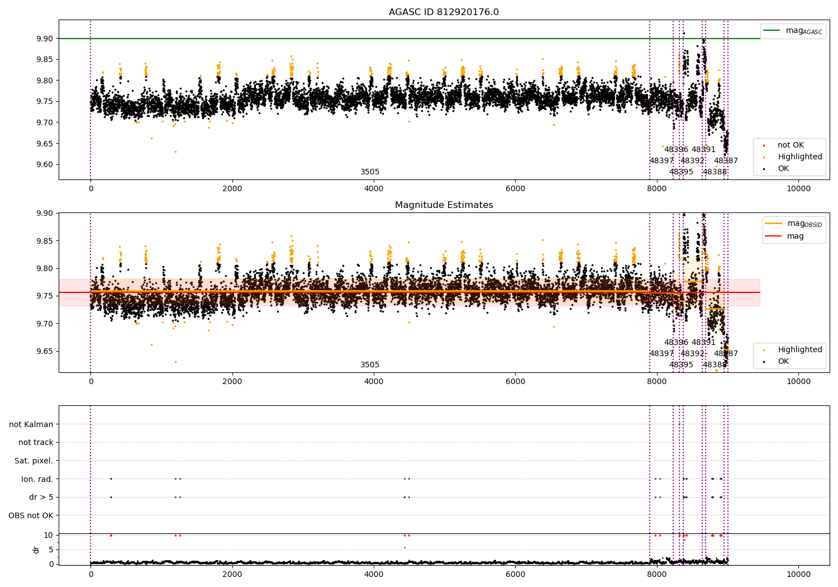Click the green mag AGASC legend line
Viewport: 838px width, 587px height.
click(x=772, y=31)
